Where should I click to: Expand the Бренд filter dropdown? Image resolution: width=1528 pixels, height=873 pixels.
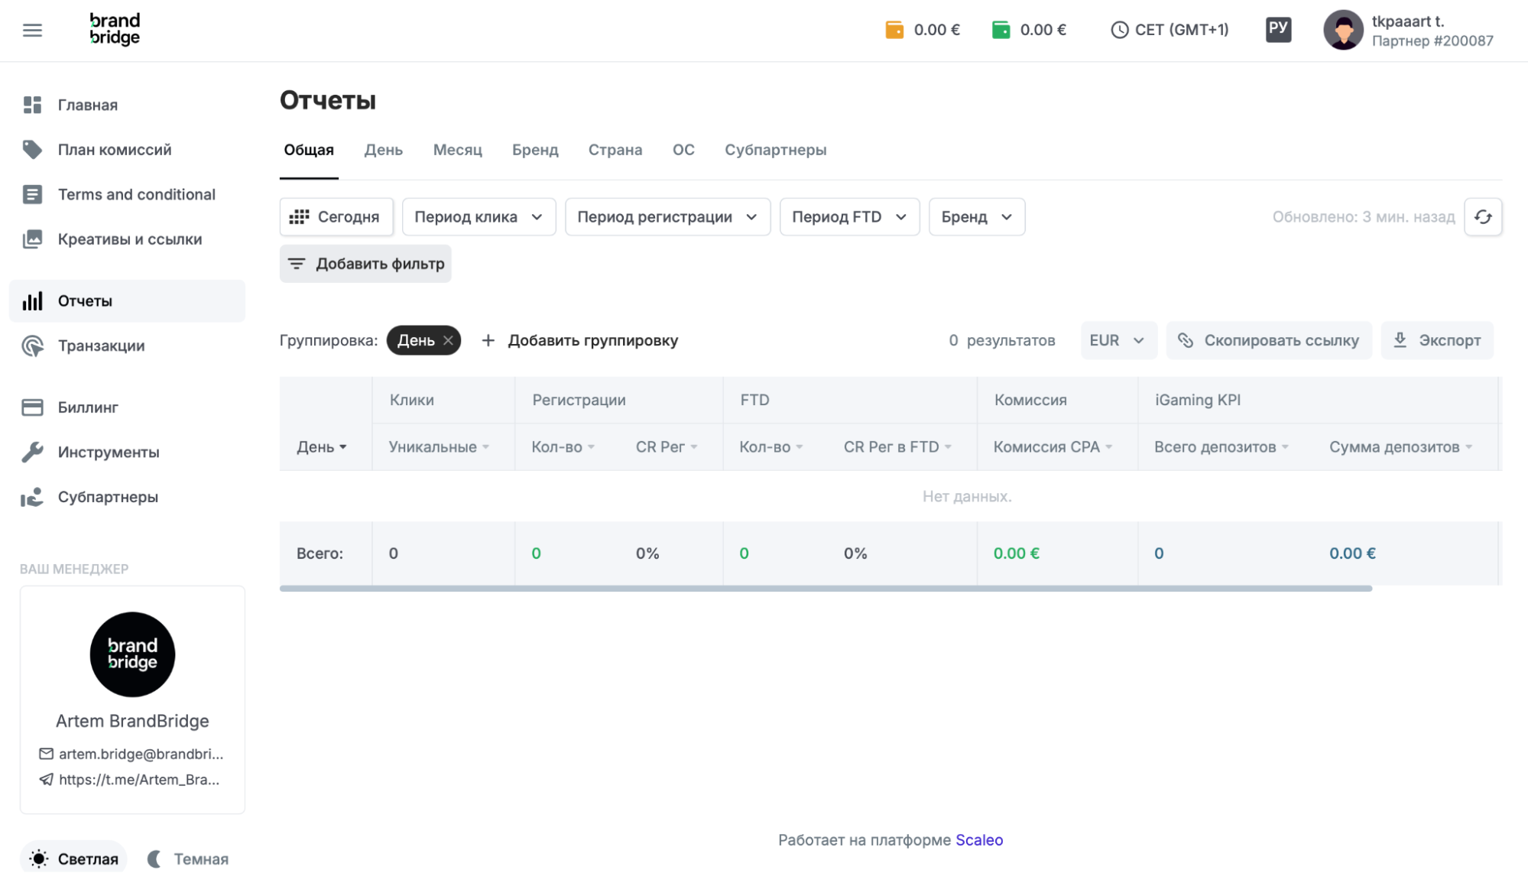(x=976, y=217)
